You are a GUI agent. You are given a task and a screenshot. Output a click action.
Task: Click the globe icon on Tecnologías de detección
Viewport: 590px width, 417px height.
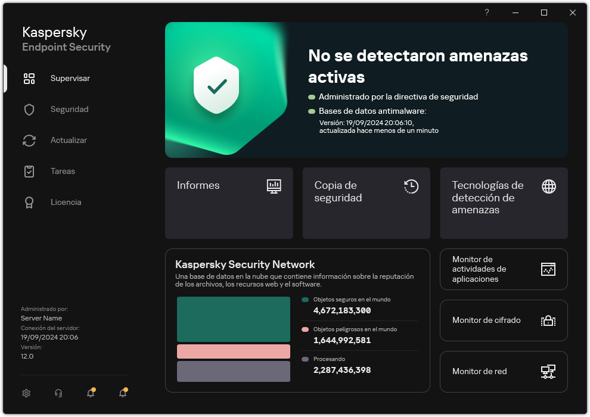[548, 186]
